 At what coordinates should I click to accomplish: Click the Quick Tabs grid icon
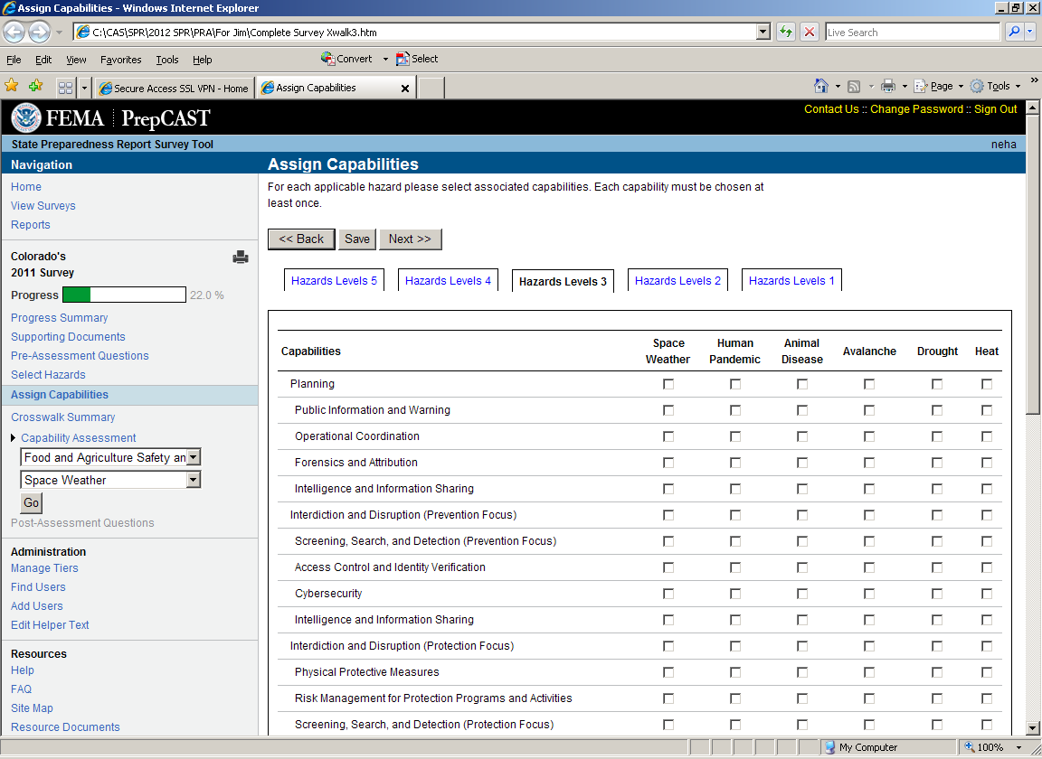pos(65,88)
